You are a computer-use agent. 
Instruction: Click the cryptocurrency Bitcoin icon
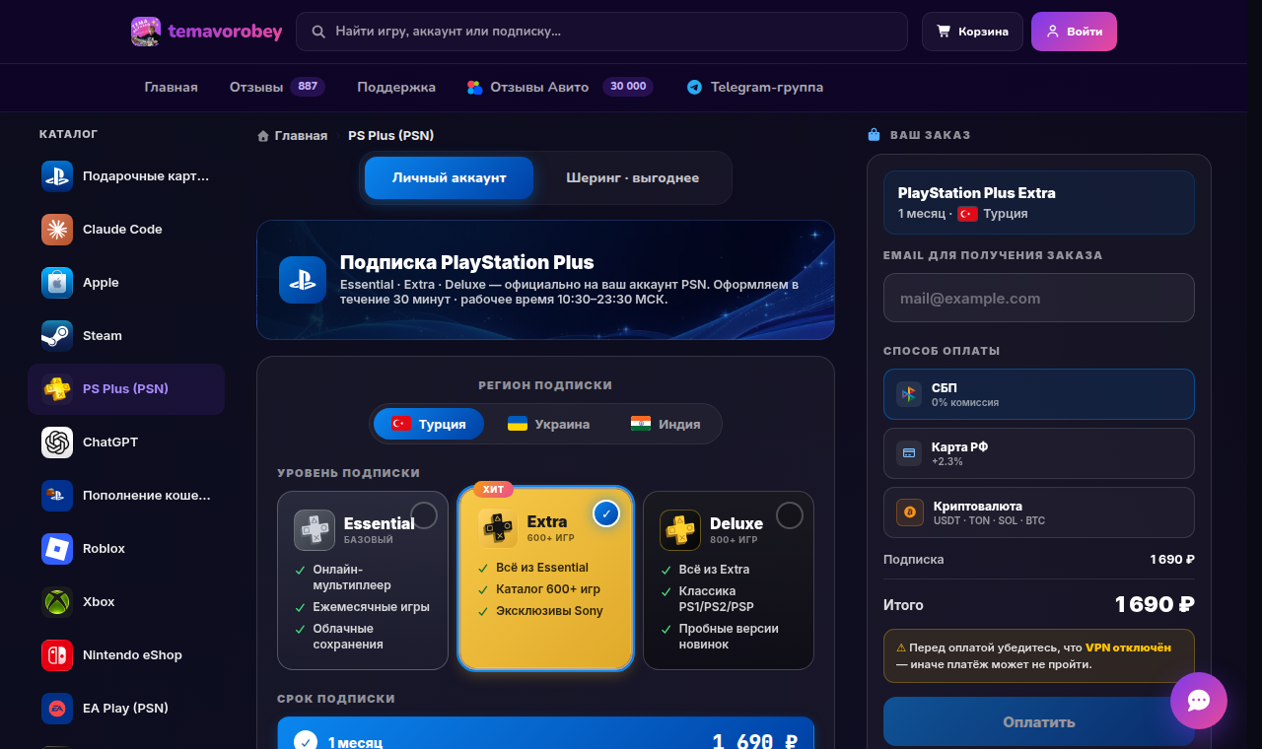[909, 512]
